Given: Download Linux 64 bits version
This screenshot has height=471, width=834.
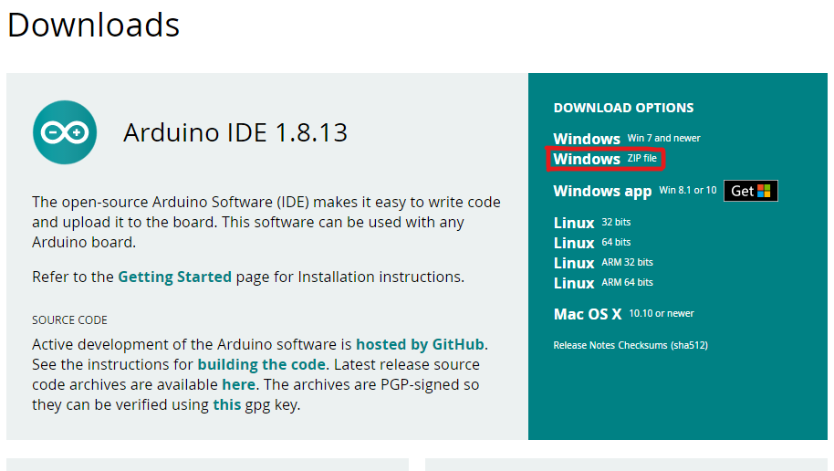Looking at the screenshot, I should [592, 243].
